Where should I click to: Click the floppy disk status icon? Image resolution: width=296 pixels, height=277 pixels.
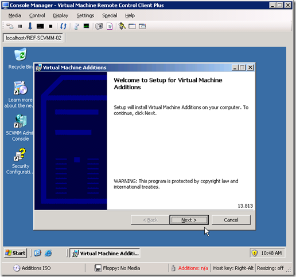(98, 268)
